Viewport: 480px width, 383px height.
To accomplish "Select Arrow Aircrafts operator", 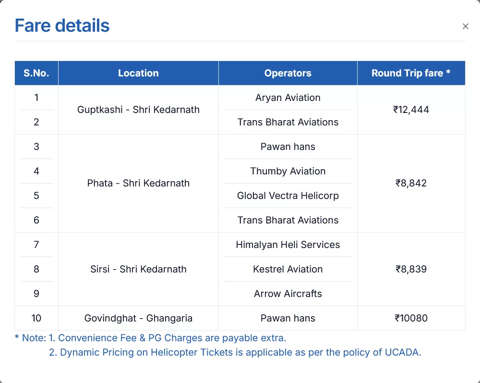I will coord(288,294).
